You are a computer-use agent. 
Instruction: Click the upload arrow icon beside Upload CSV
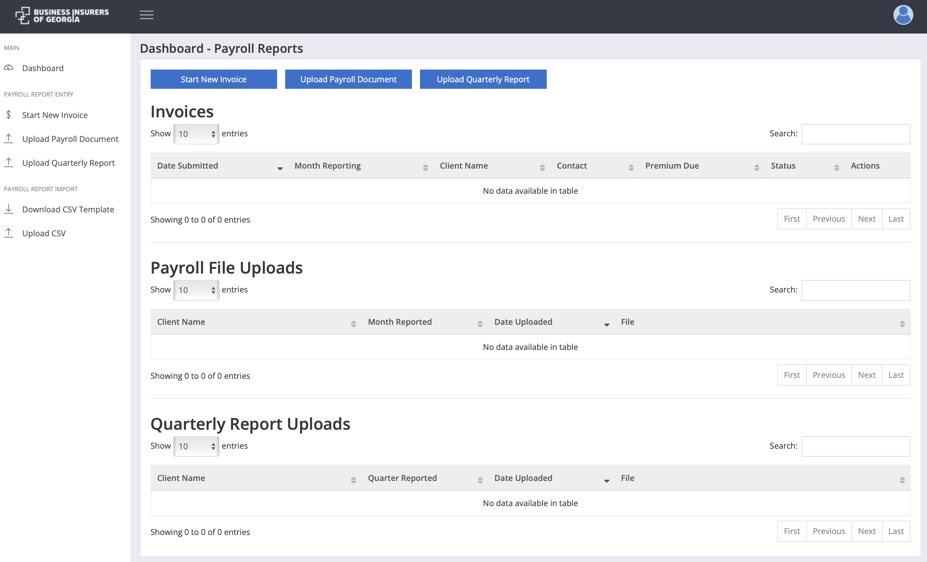pos(9,233)
